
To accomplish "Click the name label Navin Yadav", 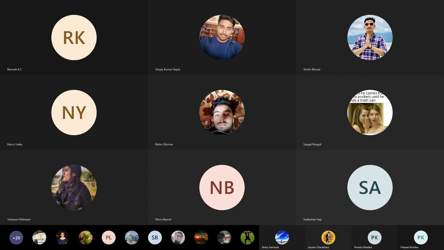I will 15,144.
